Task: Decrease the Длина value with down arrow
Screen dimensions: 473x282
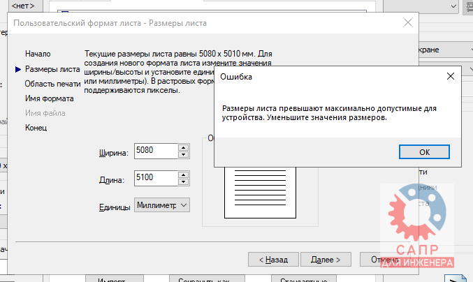Action: [x=184, y=181]
